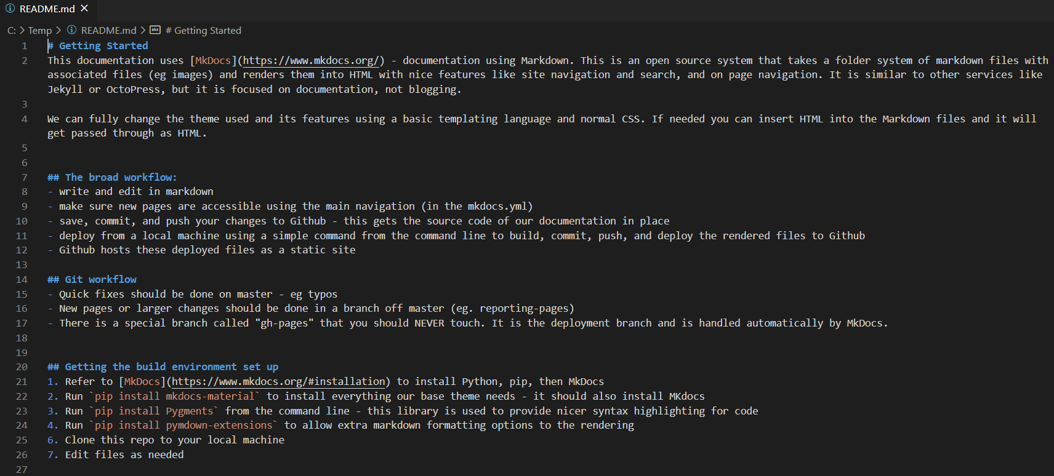1054x476 pixels.
Task: Click line number 7 in the gutter
Action: tap(25, 177)
